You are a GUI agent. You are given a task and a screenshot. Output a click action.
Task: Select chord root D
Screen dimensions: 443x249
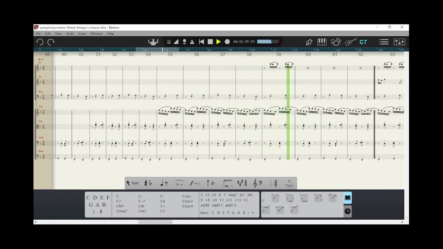(95, 197)
